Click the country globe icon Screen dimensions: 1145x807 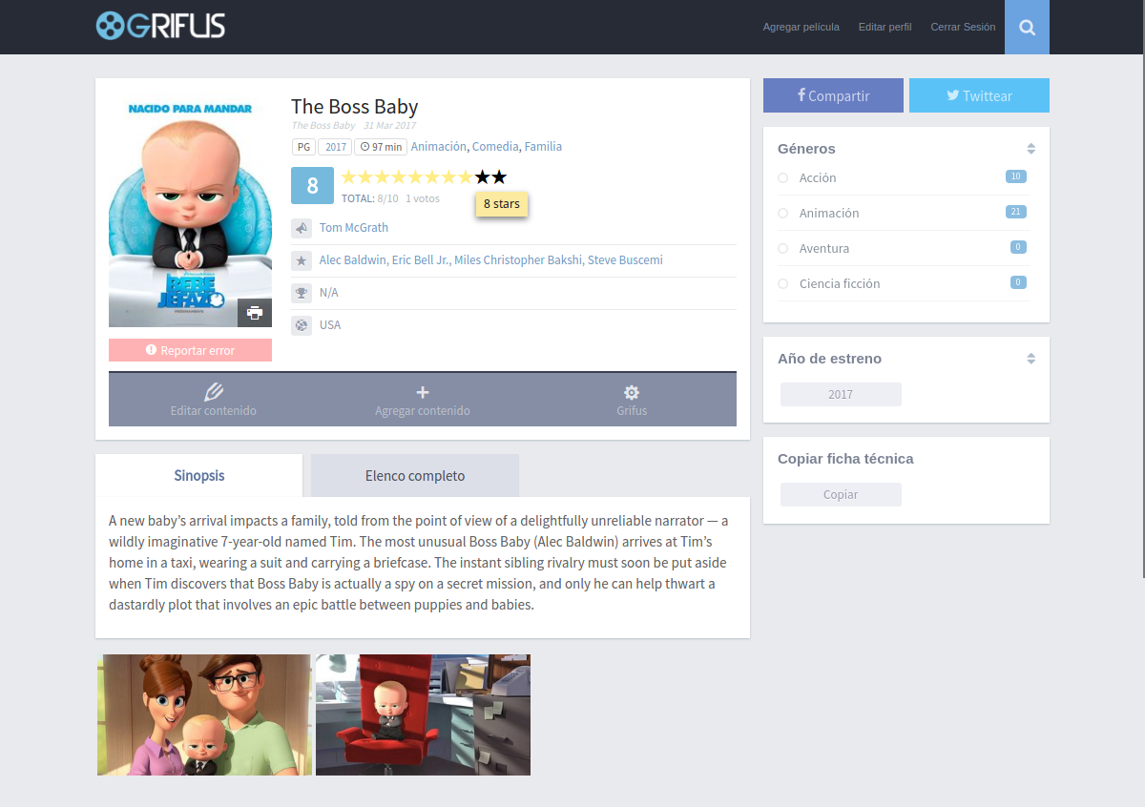click(x=302, y=325)
